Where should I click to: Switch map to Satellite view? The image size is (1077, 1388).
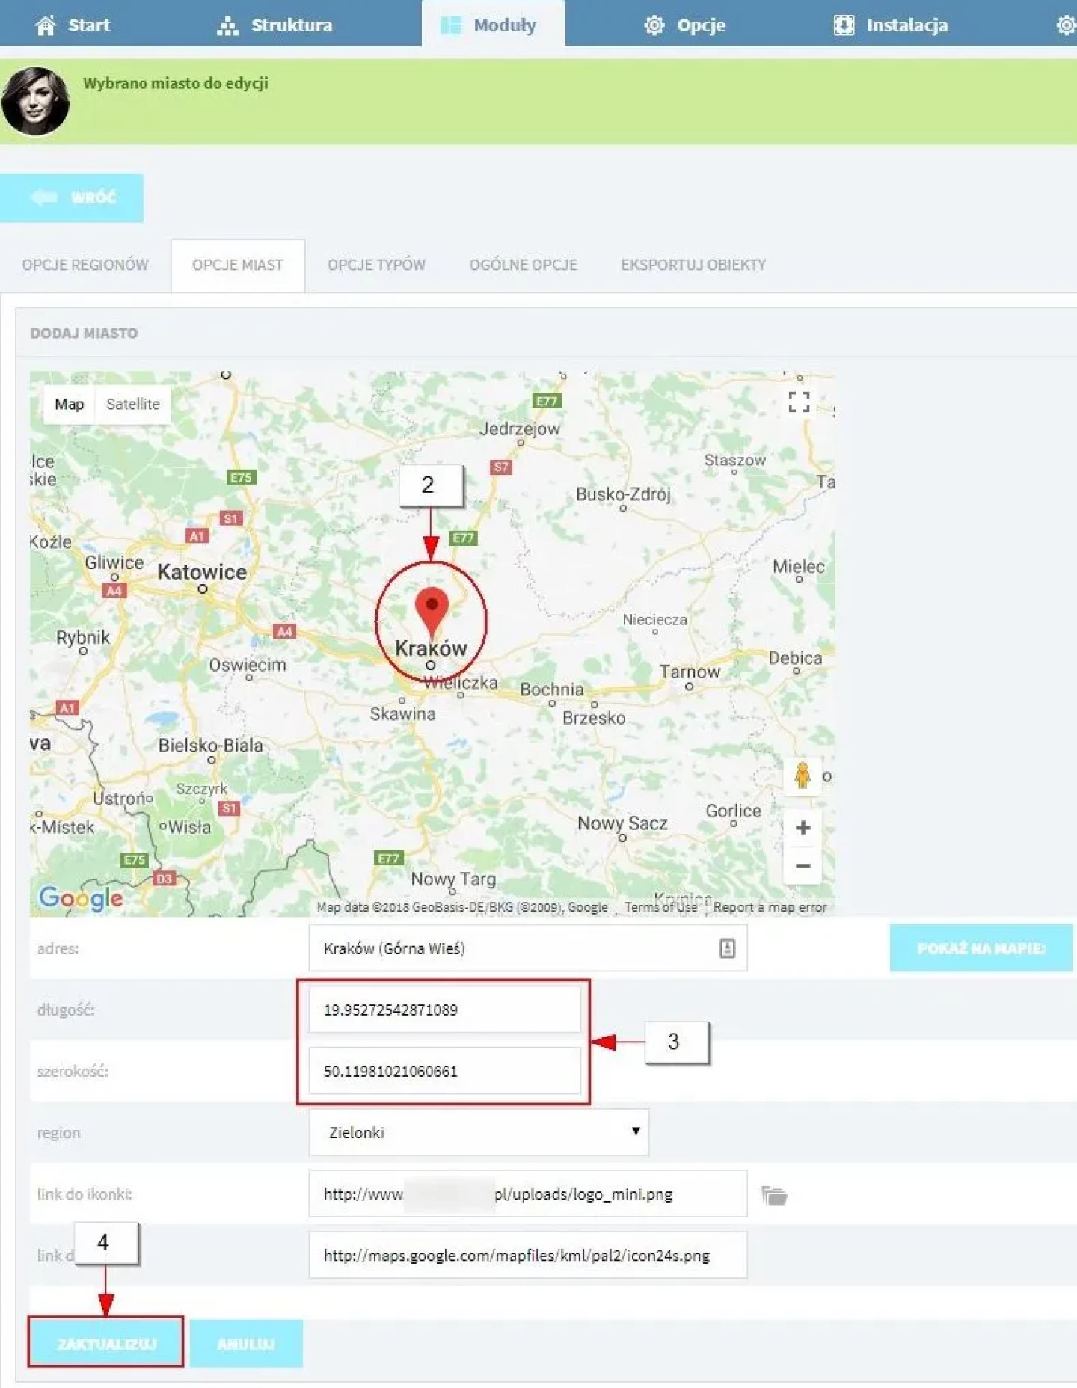pyautogui.click(x=132, y=404)
